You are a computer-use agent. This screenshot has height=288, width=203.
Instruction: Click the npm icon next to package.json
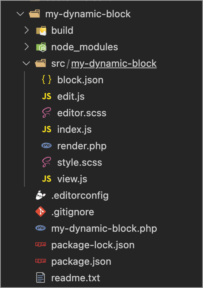[x=41, y=261]
